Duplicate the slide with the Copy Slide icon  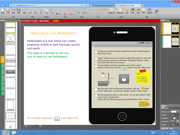point(120,11)
